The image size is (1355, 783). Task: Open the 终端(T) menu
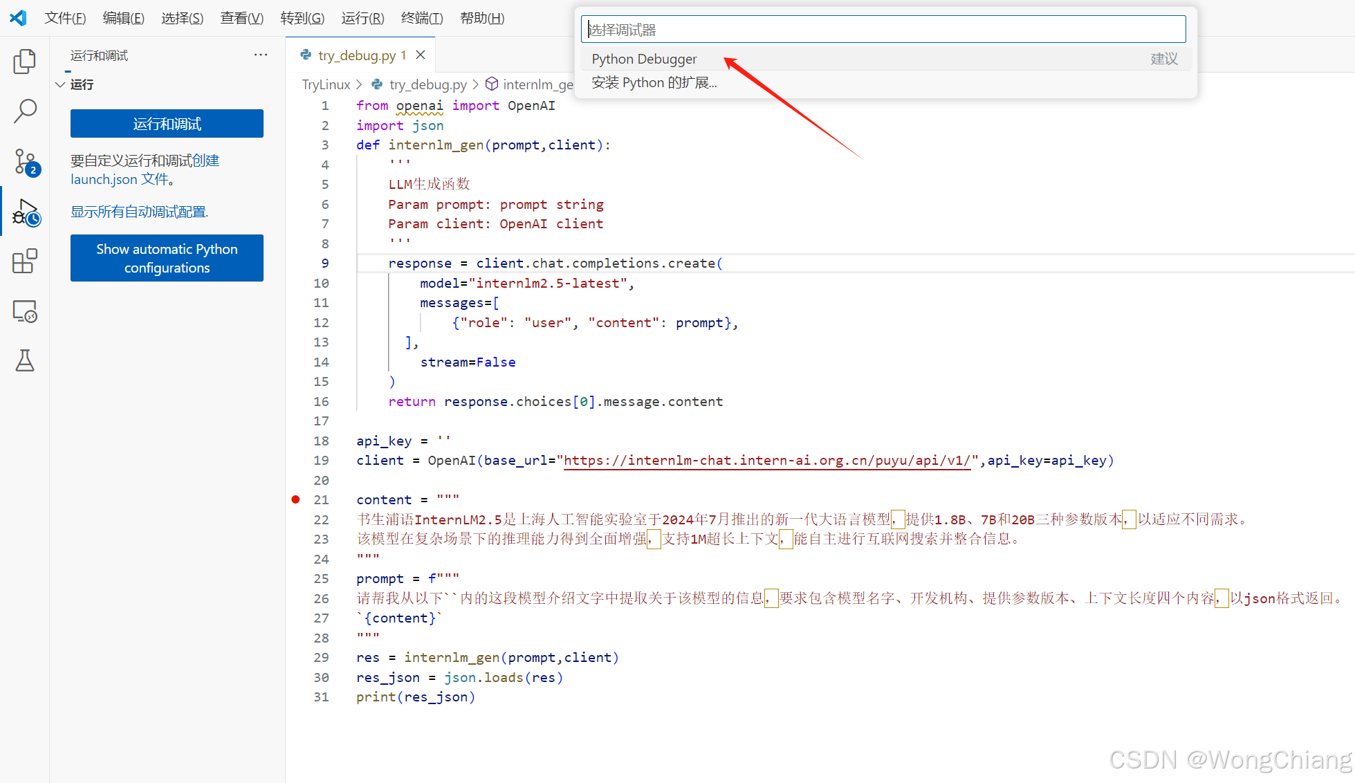coord(422,18)
